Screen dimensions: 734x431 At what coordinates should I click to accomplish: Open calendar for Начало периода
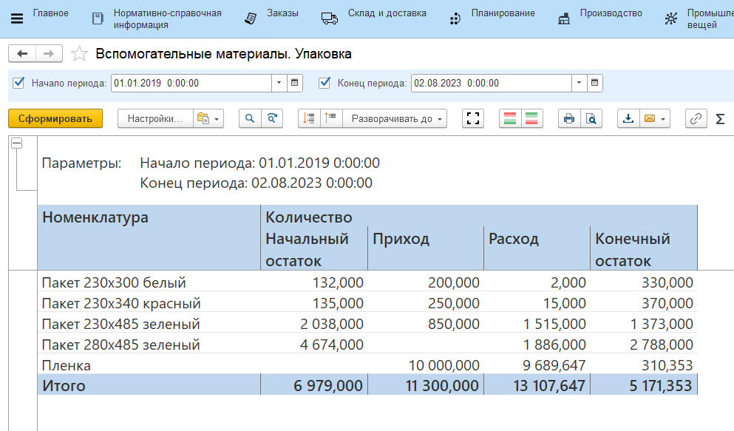tap(295, 83)
